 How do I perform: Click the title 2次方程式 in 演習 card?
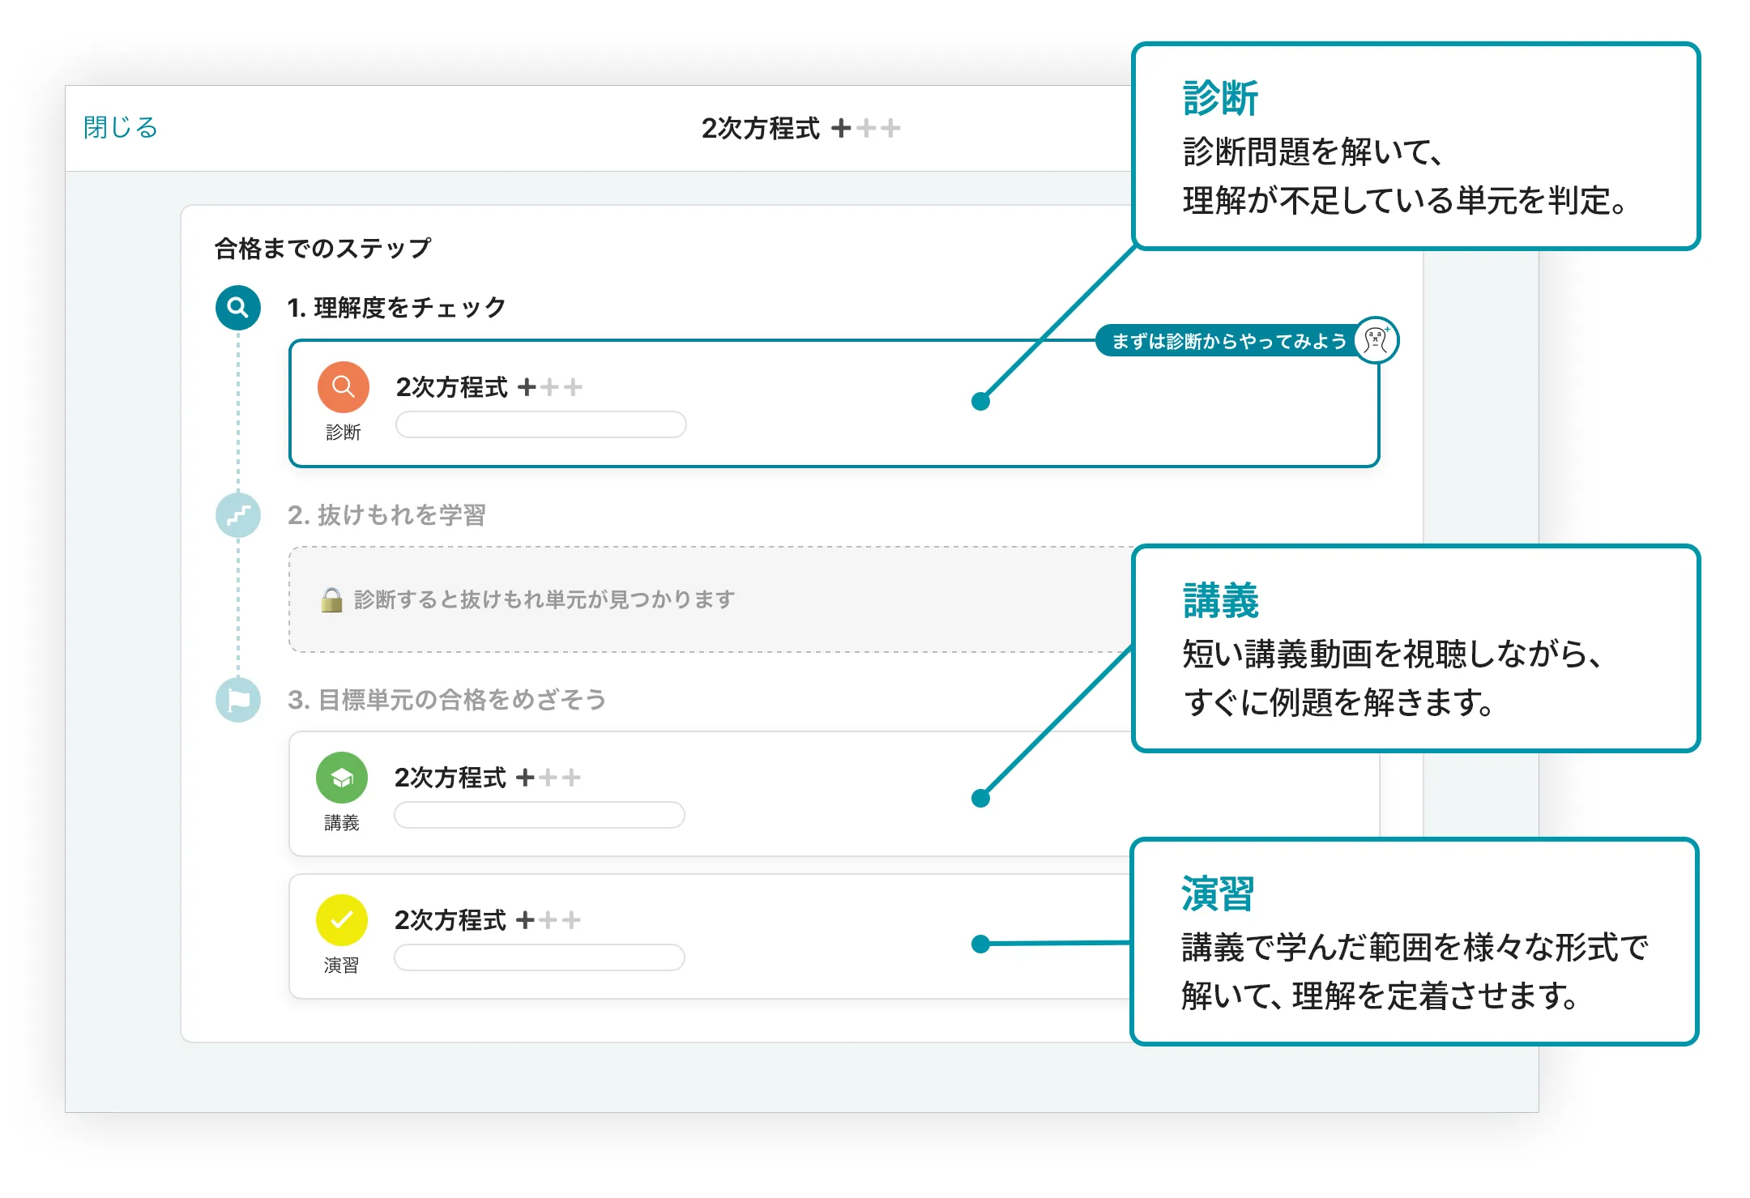(450, 920)
